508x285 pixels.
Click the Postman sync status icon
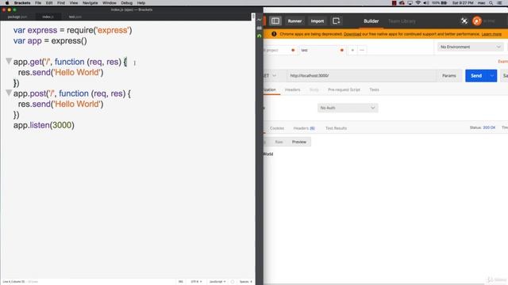(x=464, y=21)
